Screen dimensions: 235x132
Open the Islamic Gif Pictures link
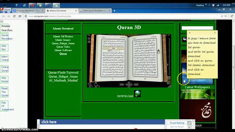pos(63,36)
